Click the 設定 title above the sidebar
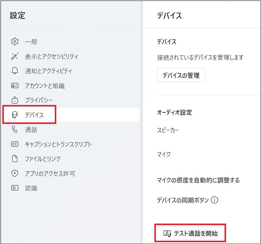Screen dimensions: 261x244 coord(17,15)
